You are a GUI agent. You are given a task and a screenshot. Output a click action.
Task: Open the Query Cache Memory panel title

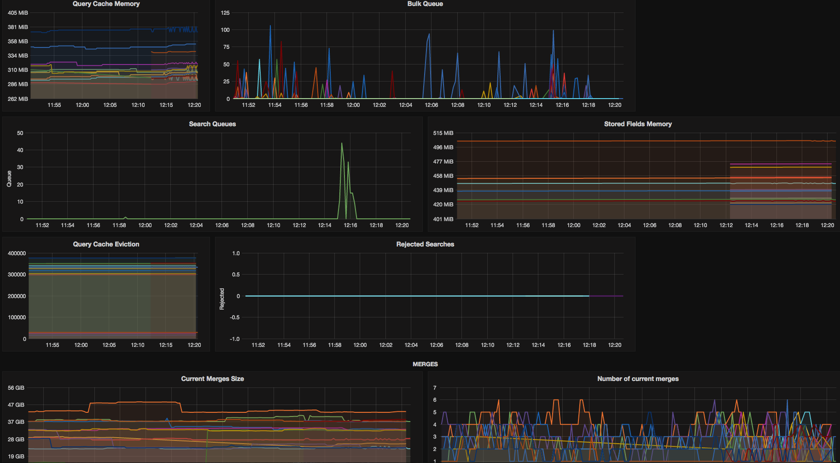pos(106,4)
